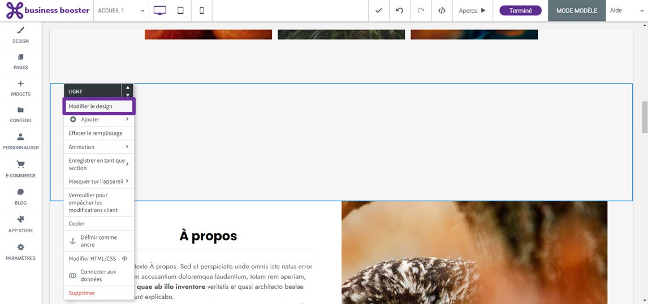The height and width of the screenshot is (304, 648).
Task: Choose Supprimer in the context menu
Action: (82, 293)
